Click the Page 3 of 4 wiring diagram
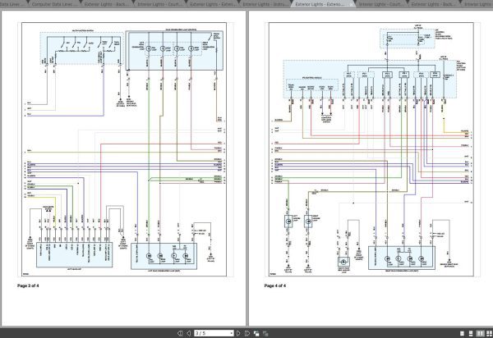 [124, 149]
